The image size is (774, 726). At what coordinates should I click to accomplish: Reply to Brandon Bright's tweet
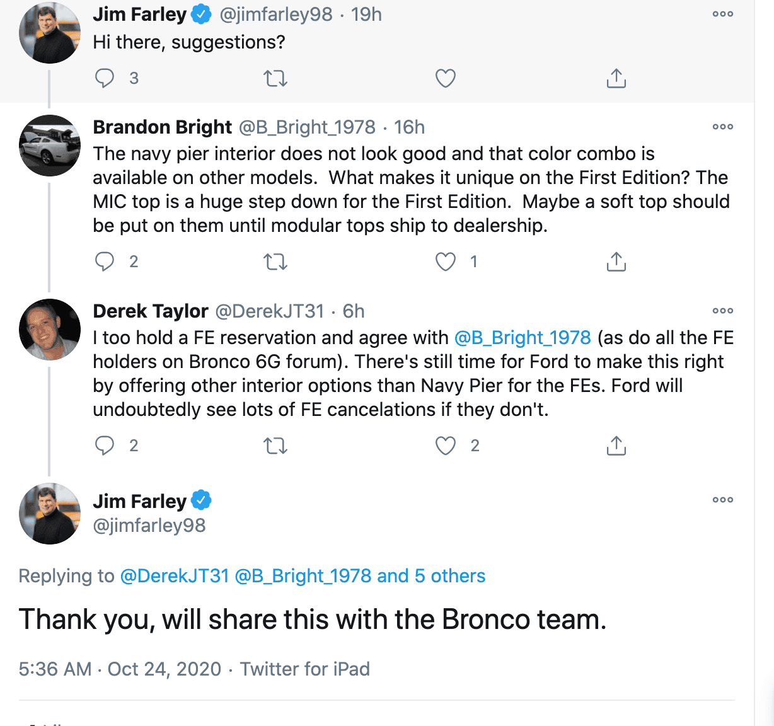coord(105,262)
